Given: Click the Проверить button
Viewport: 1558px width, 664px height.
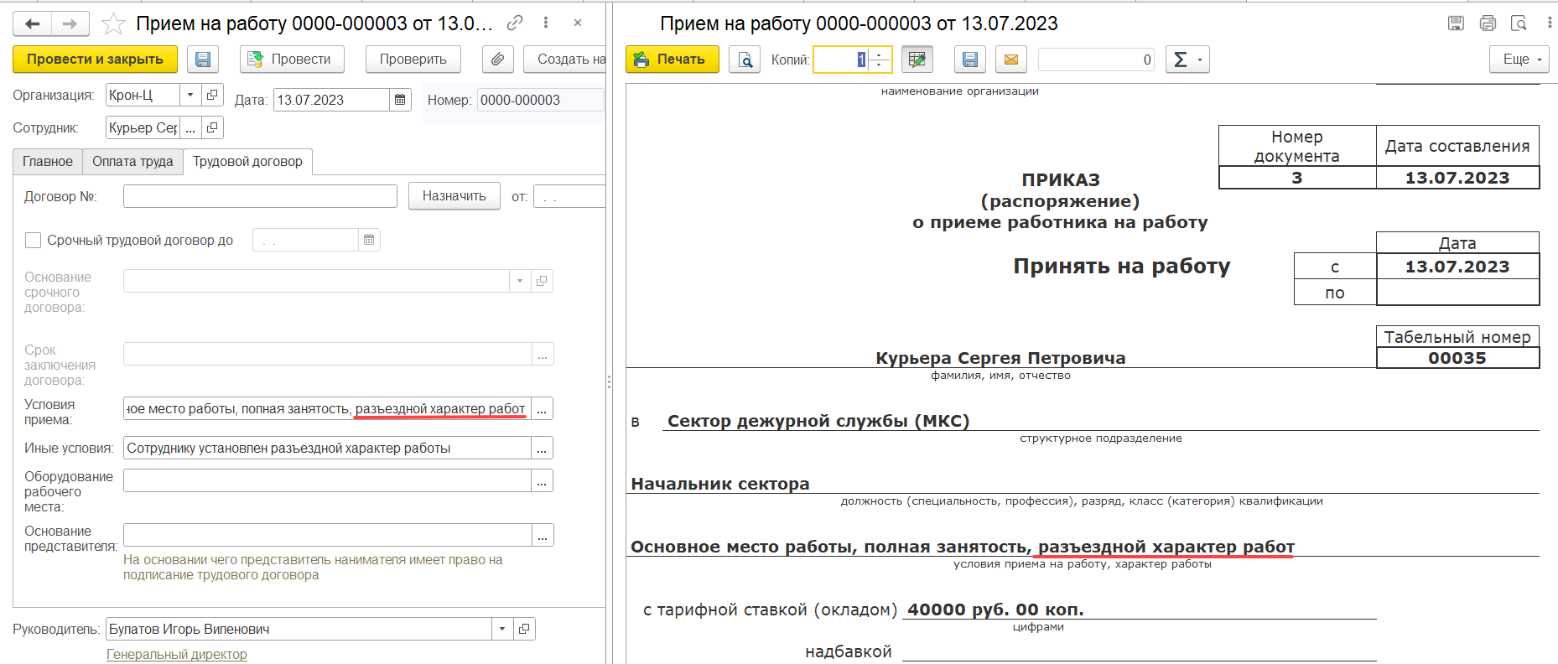Looking at the screenshot, I should tap(413, 60).
